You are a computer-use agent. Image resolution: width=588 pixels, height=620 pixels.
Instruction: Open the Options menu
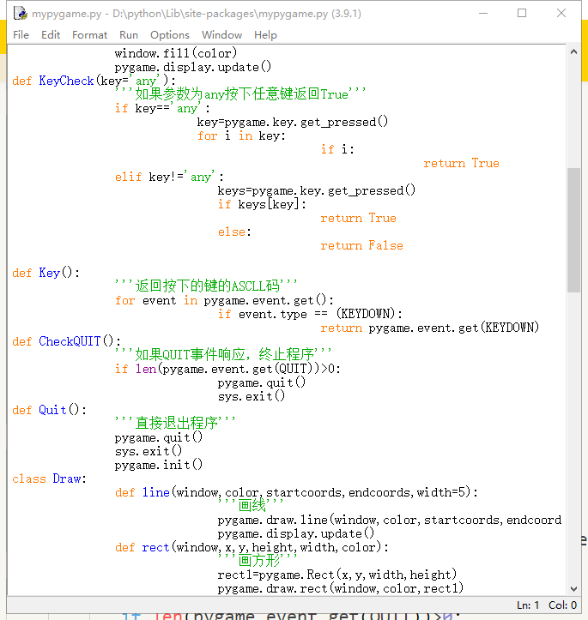(x=170, y=35)
